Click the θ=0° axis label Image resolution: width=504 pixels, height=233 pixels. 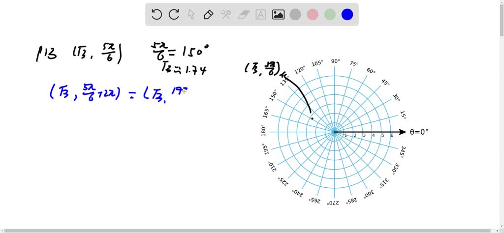[x=419, y=132]
